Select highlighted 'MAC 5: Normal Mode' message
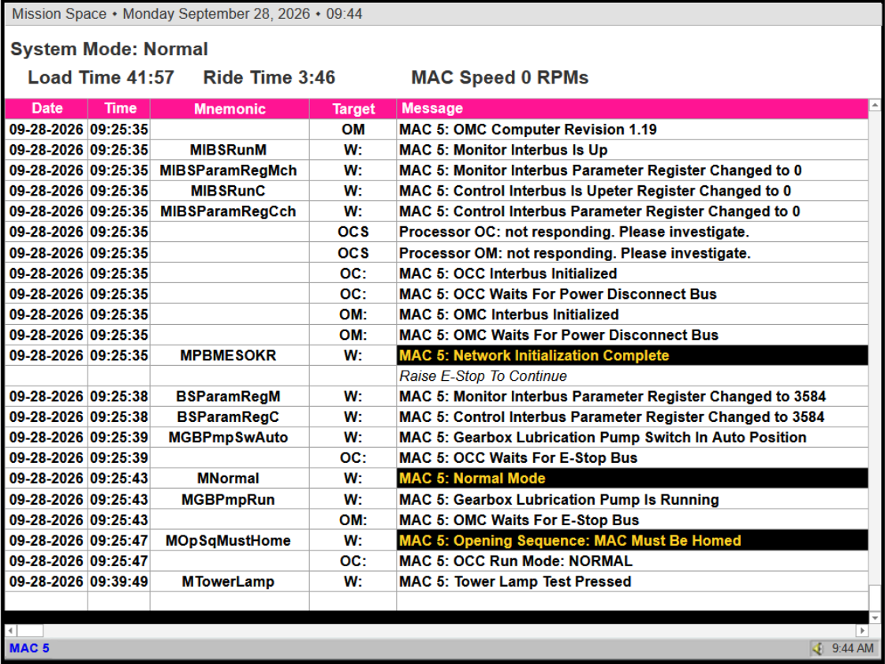The image size is (885, 664). click(x=632, y=479)
